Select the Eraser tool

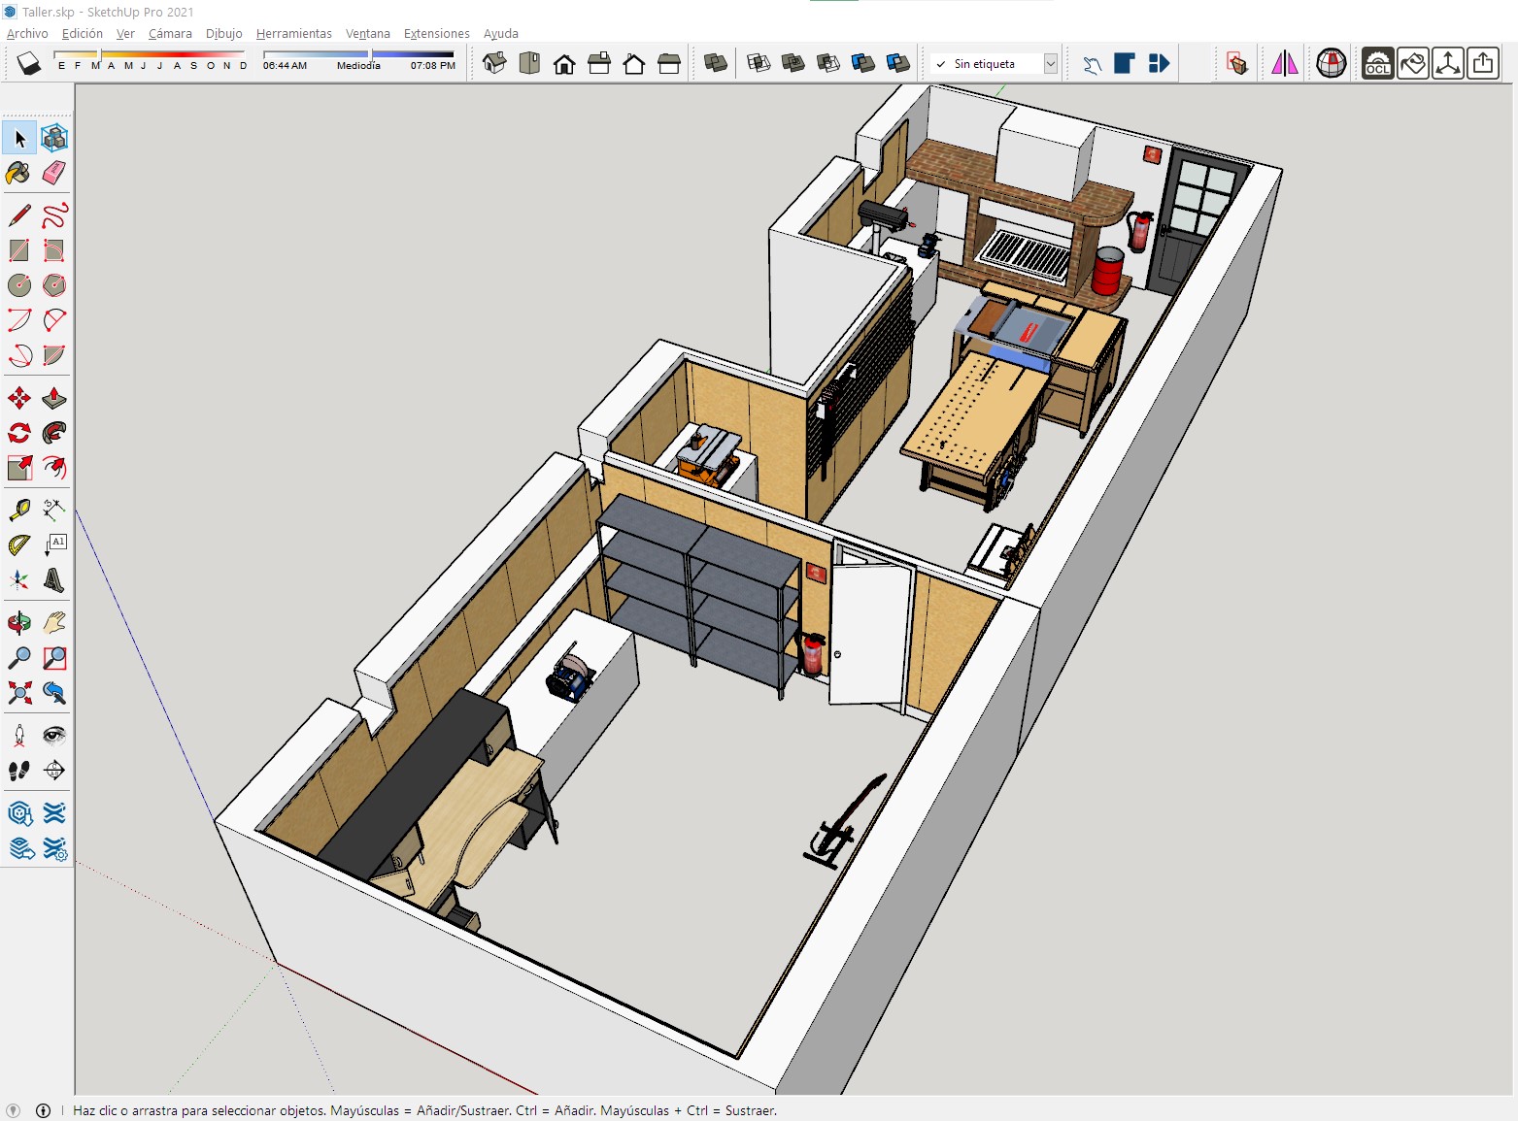(x=54, y=173)
